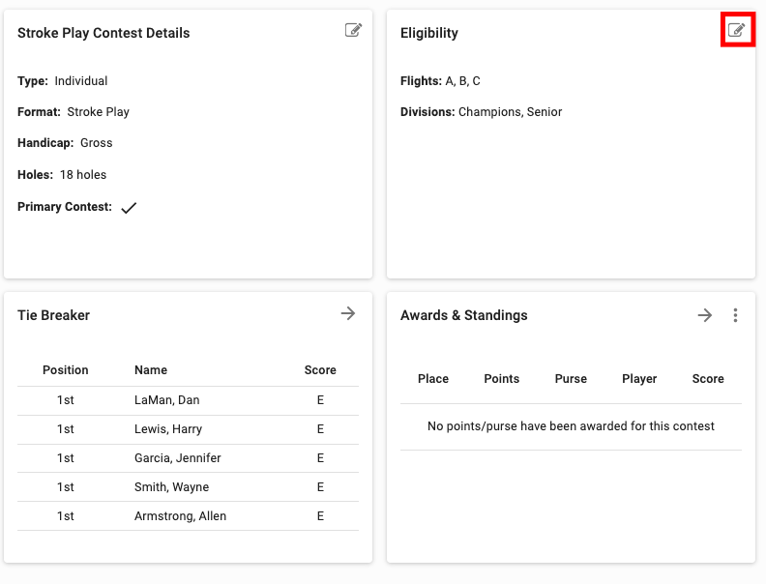Viewport: 766px width, 584px height.
Task: Open Awards & Standings three-dot menu
Action: point(736,315)
